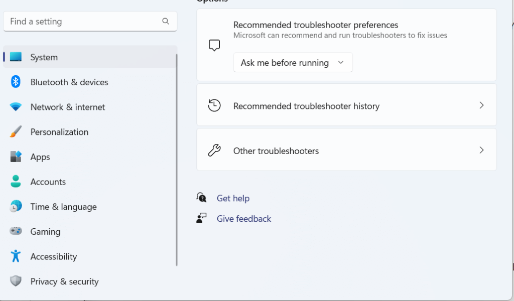Click the Get help headset icon

(x=201, y=198)
